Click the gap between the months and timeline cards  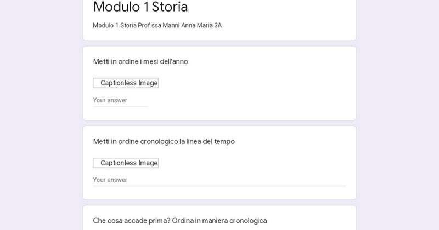coord(219,123)
